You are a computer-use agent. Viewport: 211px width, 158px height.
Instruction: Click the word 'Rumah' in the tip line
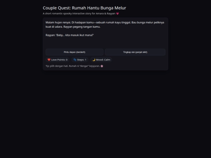pyautogui.click(x=73, y=66)
